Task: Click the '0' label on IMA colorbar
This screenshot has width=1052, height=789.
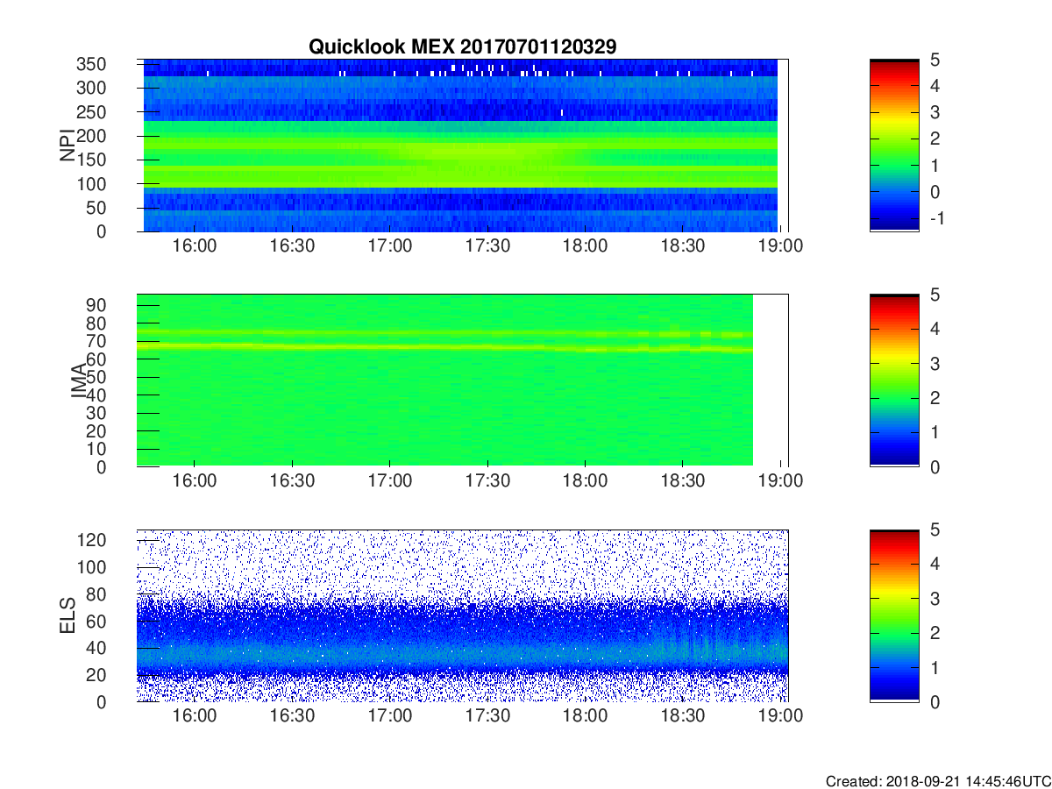Action: tap(934, 466)
